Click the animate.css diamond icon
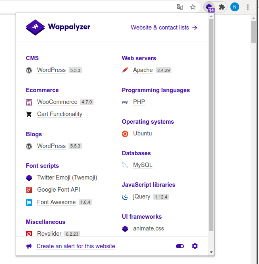The height and width of the screenshot is (264, 259). pos(125,229)
